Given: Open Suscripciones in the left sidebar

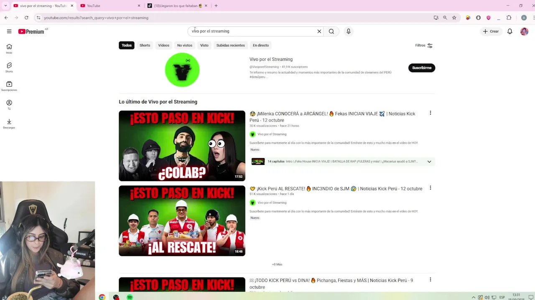Looking at the screenshot, I should [9, 86].
